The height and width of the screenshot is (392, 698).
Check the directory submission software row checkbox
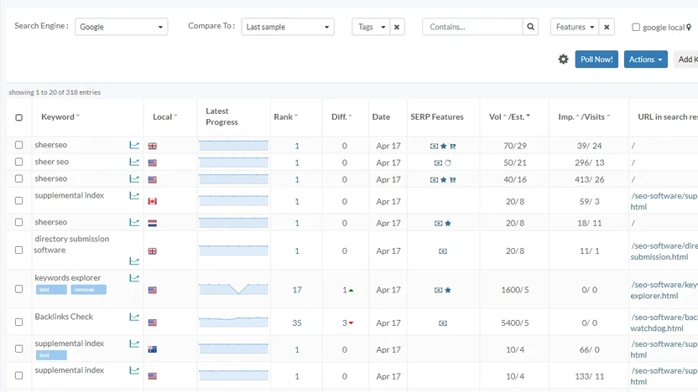point(18,250)
